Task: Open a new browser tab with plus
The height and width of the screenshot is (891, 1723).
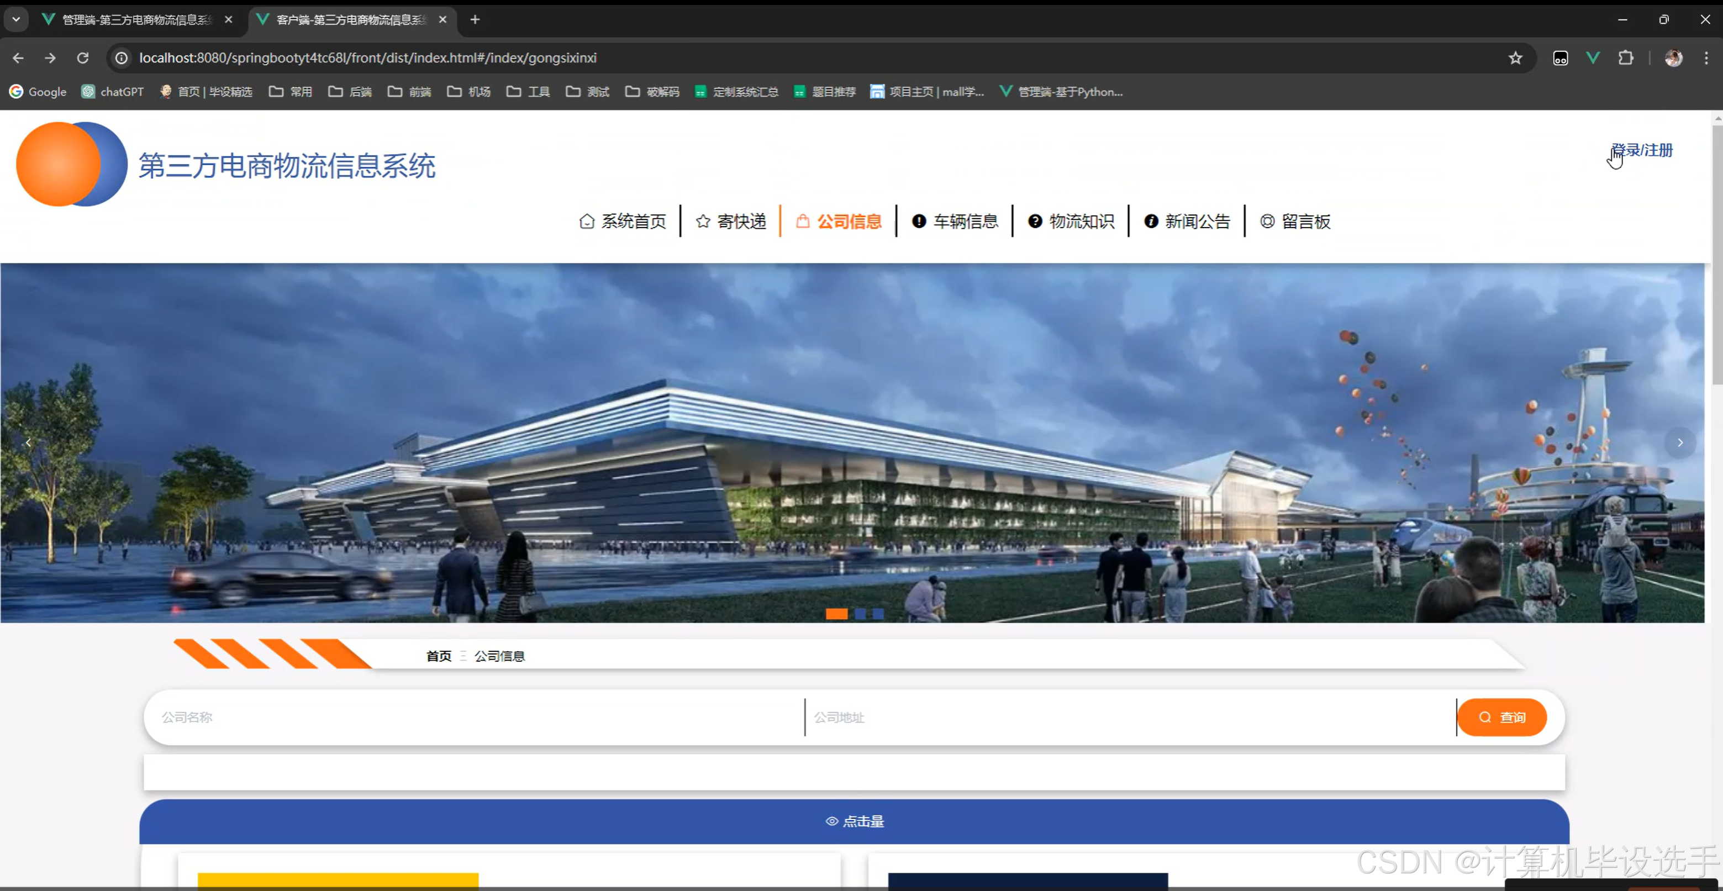Action: coord(475,19)
